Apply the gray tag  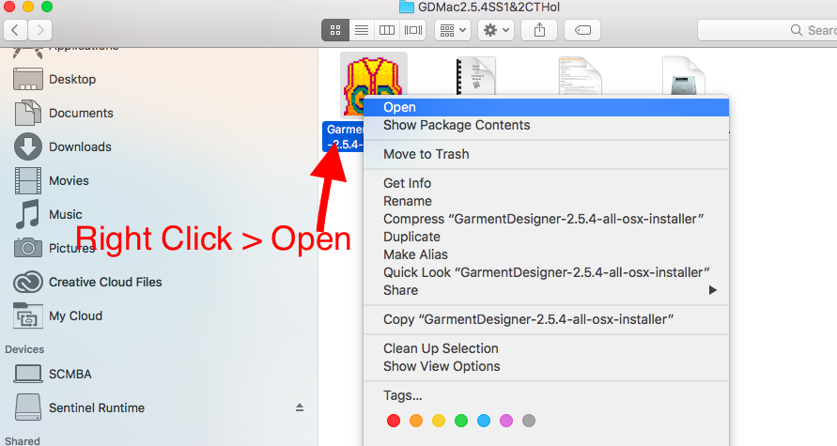point(529,421)
